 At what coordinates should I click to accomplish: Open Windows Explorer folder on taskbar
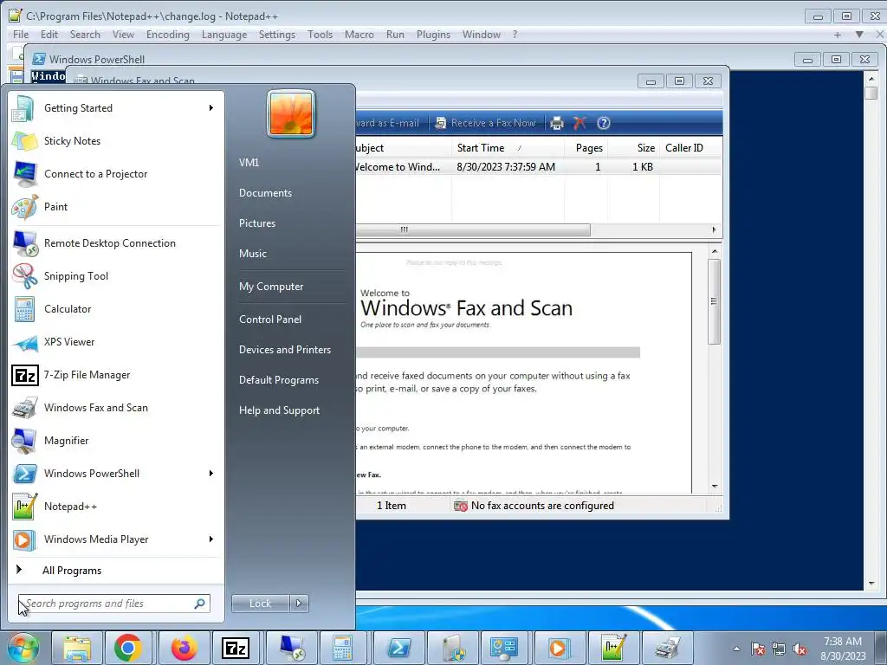(77, 648)
